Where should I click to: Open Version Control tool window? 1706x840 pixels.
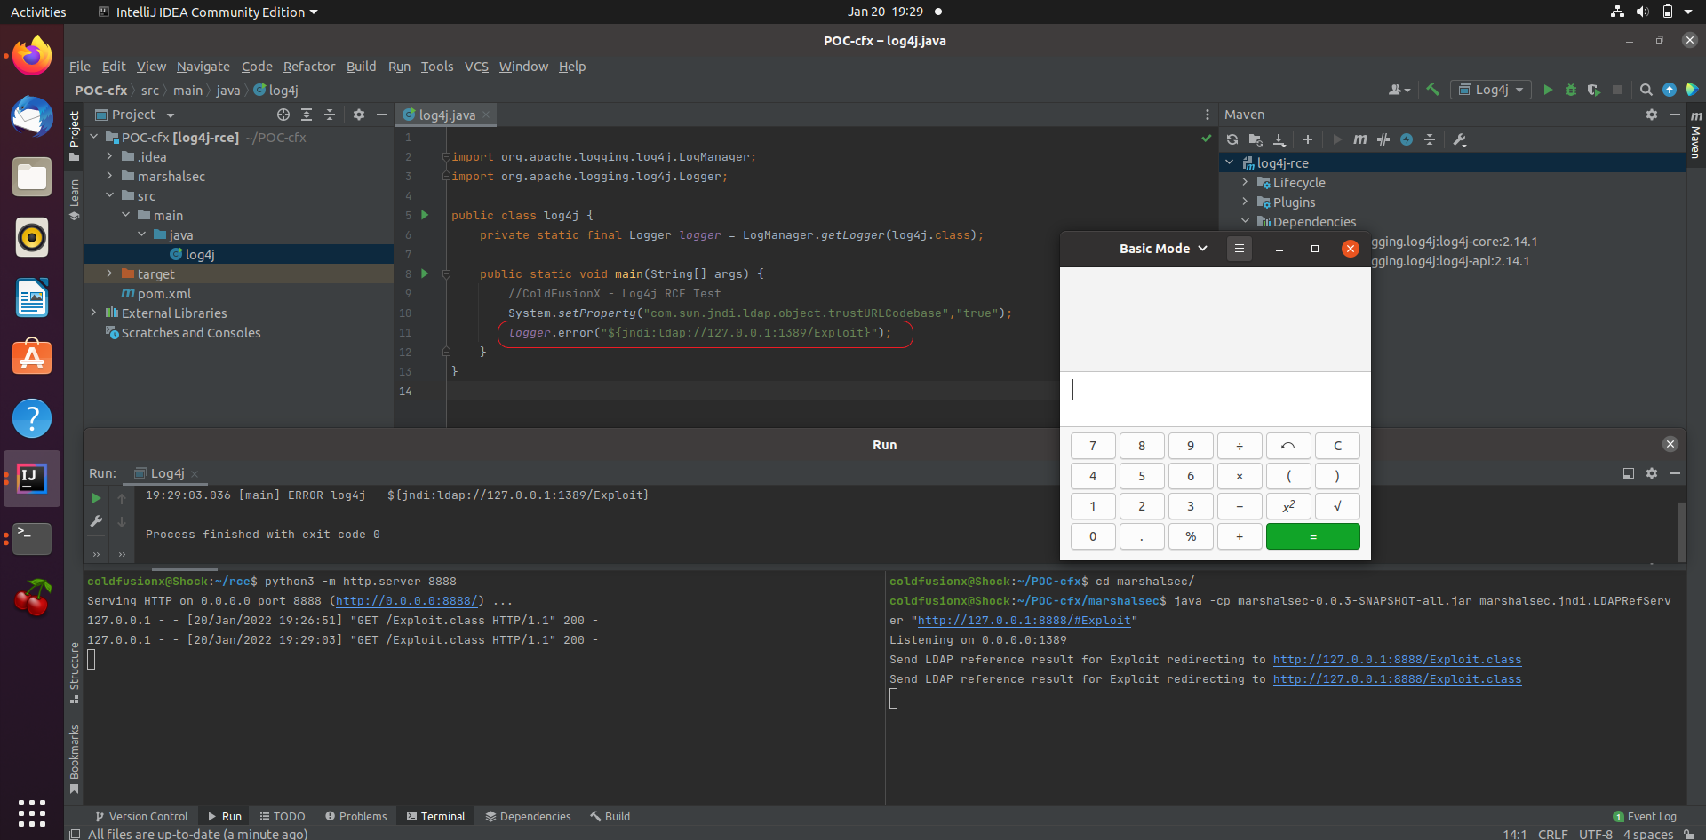click(x=141, y=816)
